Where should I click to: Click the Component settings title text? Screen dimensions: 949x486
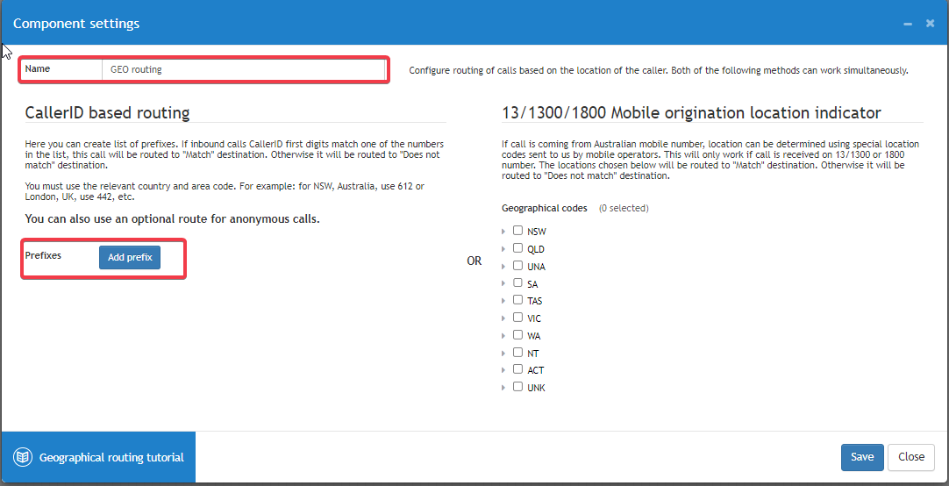coord(76,24)
